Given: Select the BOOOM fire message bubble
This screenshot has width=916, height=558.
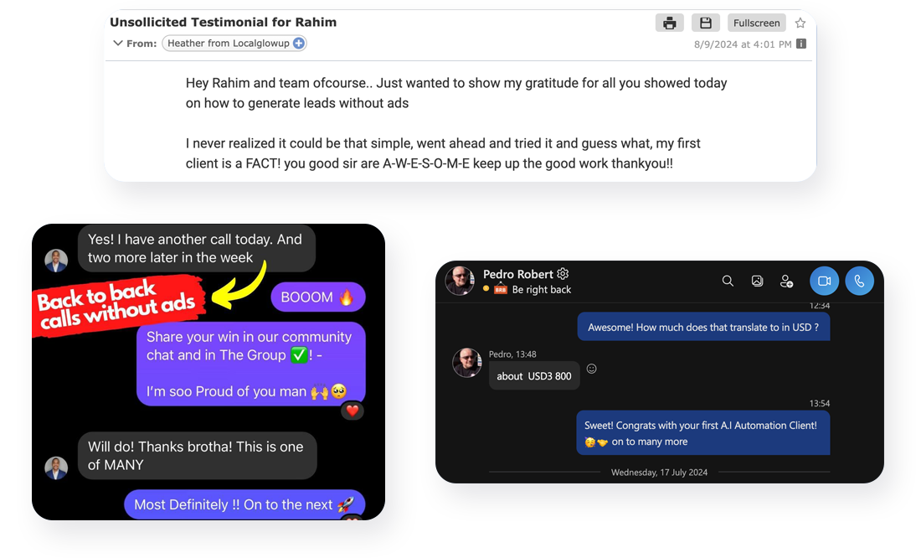Looking at the screenshot, I should [317, 297].
